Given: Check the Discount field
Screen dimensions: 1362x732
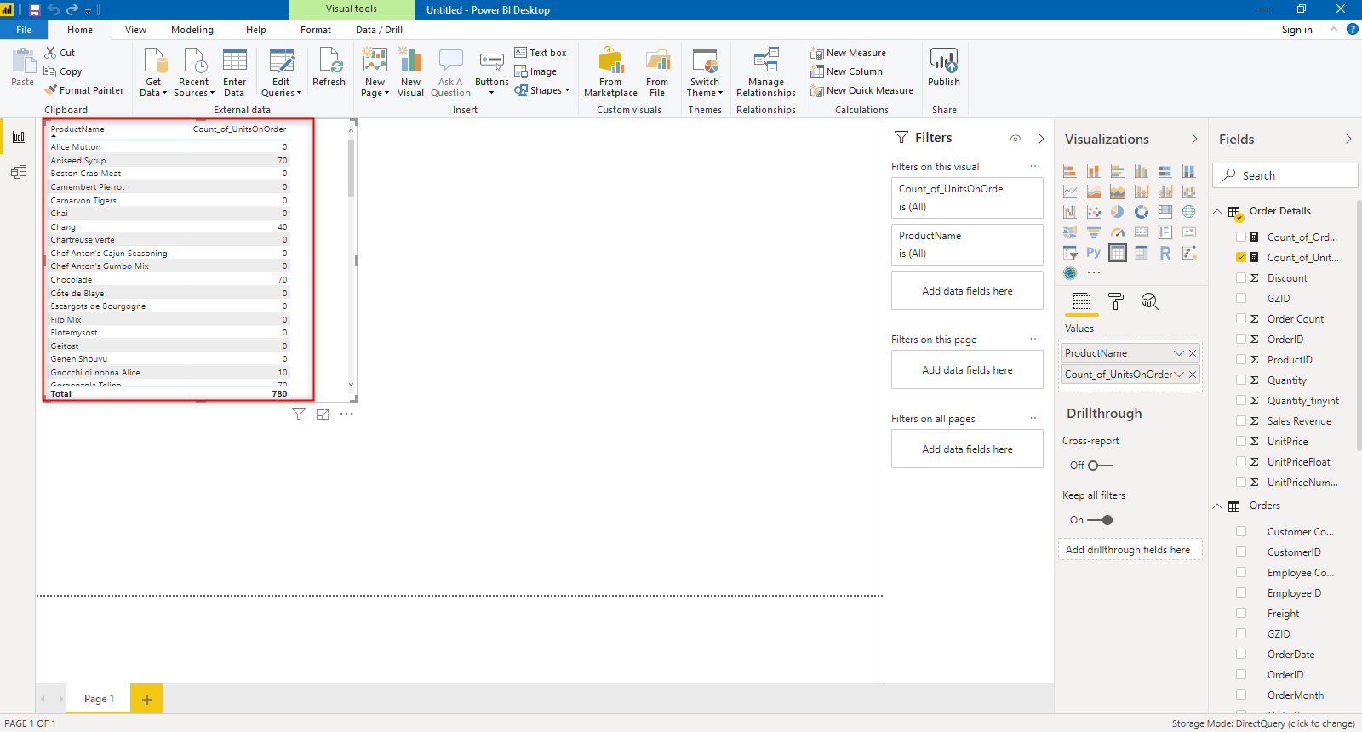Looking at the screenshot, I should 1241,278.
